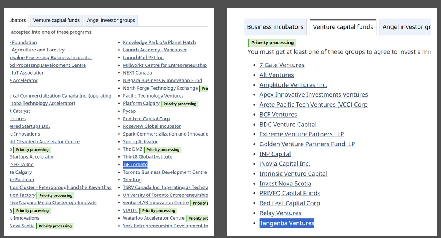
Task: Visit the Waterloo Accelerator Centre link
Action: pyautogui.click(x=153, y=218)
